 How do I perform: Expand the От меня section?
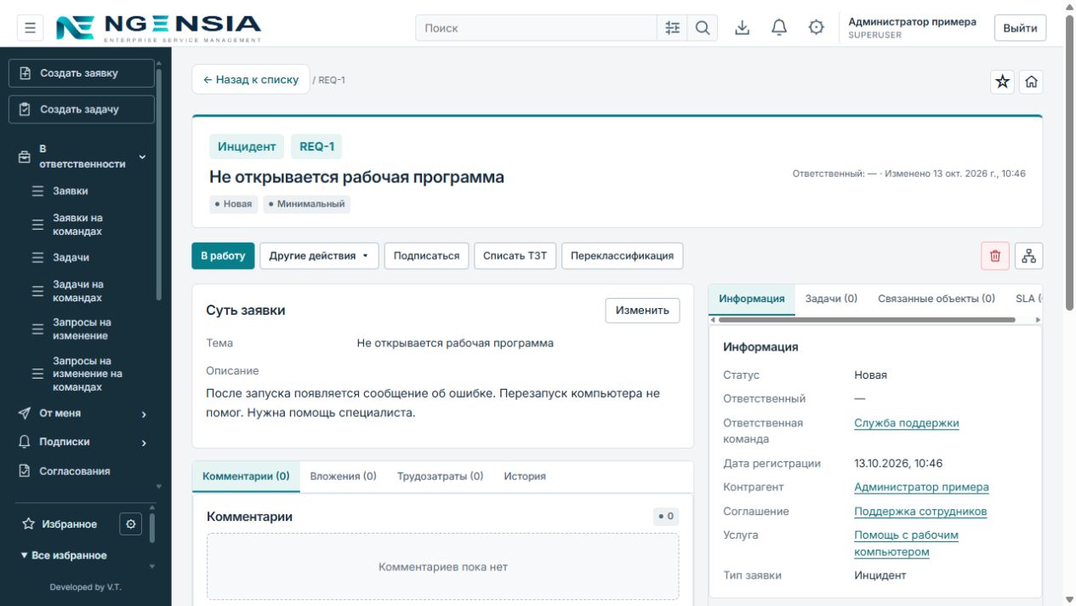(144, 414)
